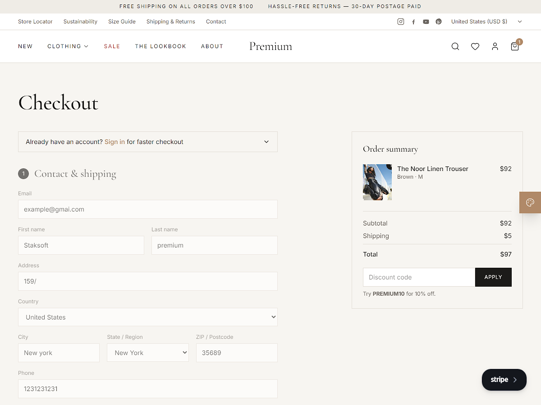Focus the Phone field

[x=148, y=389]
